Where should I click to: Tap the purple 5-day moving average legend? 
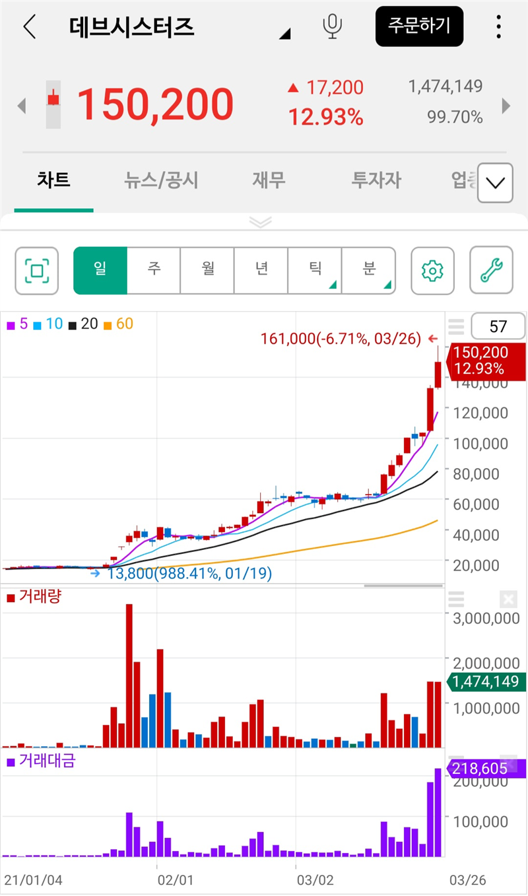17,324
